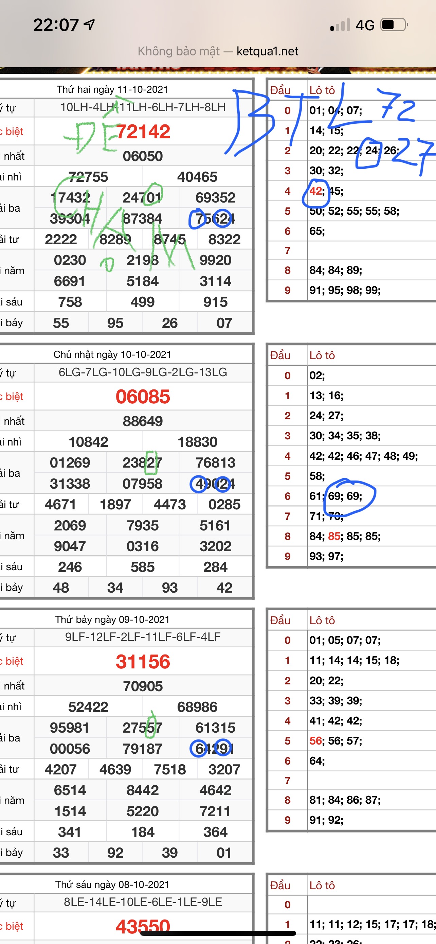Tap the first prize number 06050
This screenshot has width=436, height=944.
pyautogui.click(x=143, y=156)
